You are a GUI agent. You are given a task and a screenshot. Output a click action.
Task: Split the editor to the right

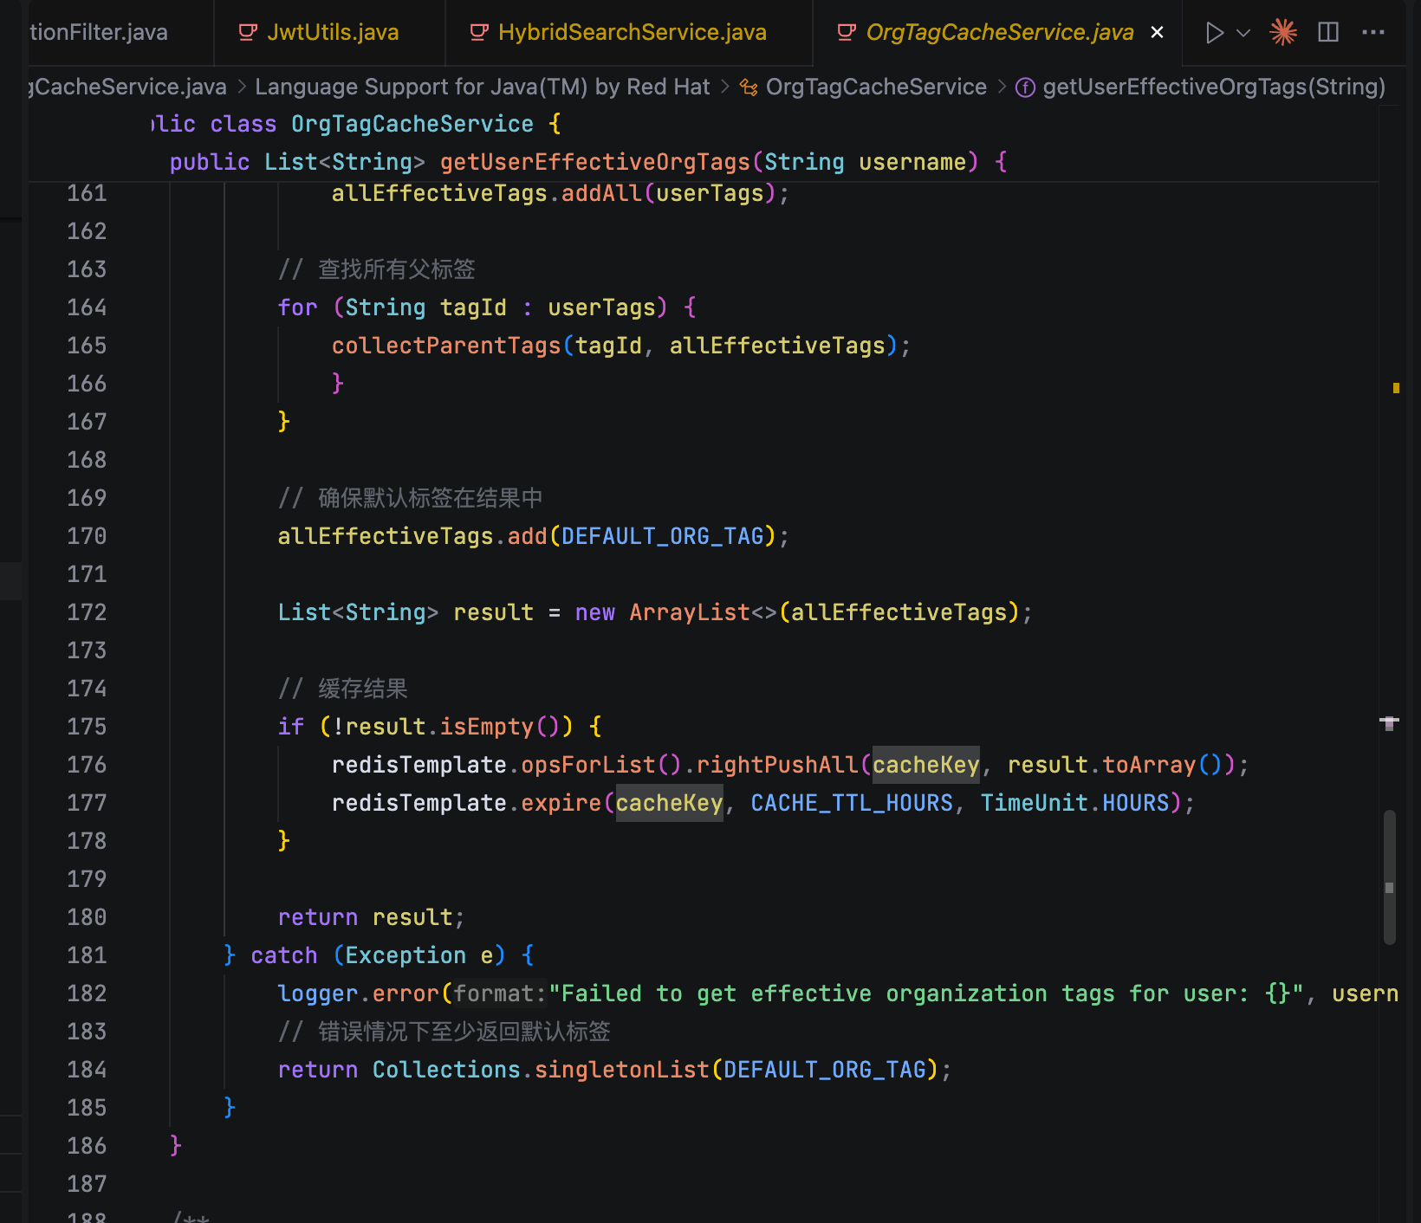point(1328,33)
